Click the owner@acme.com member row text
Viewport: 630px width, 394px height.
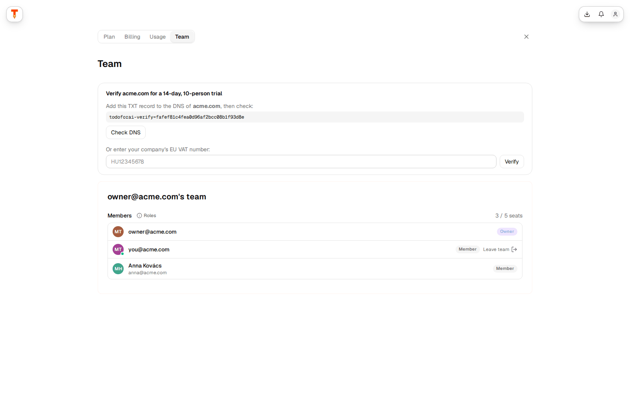pos(152,232)
